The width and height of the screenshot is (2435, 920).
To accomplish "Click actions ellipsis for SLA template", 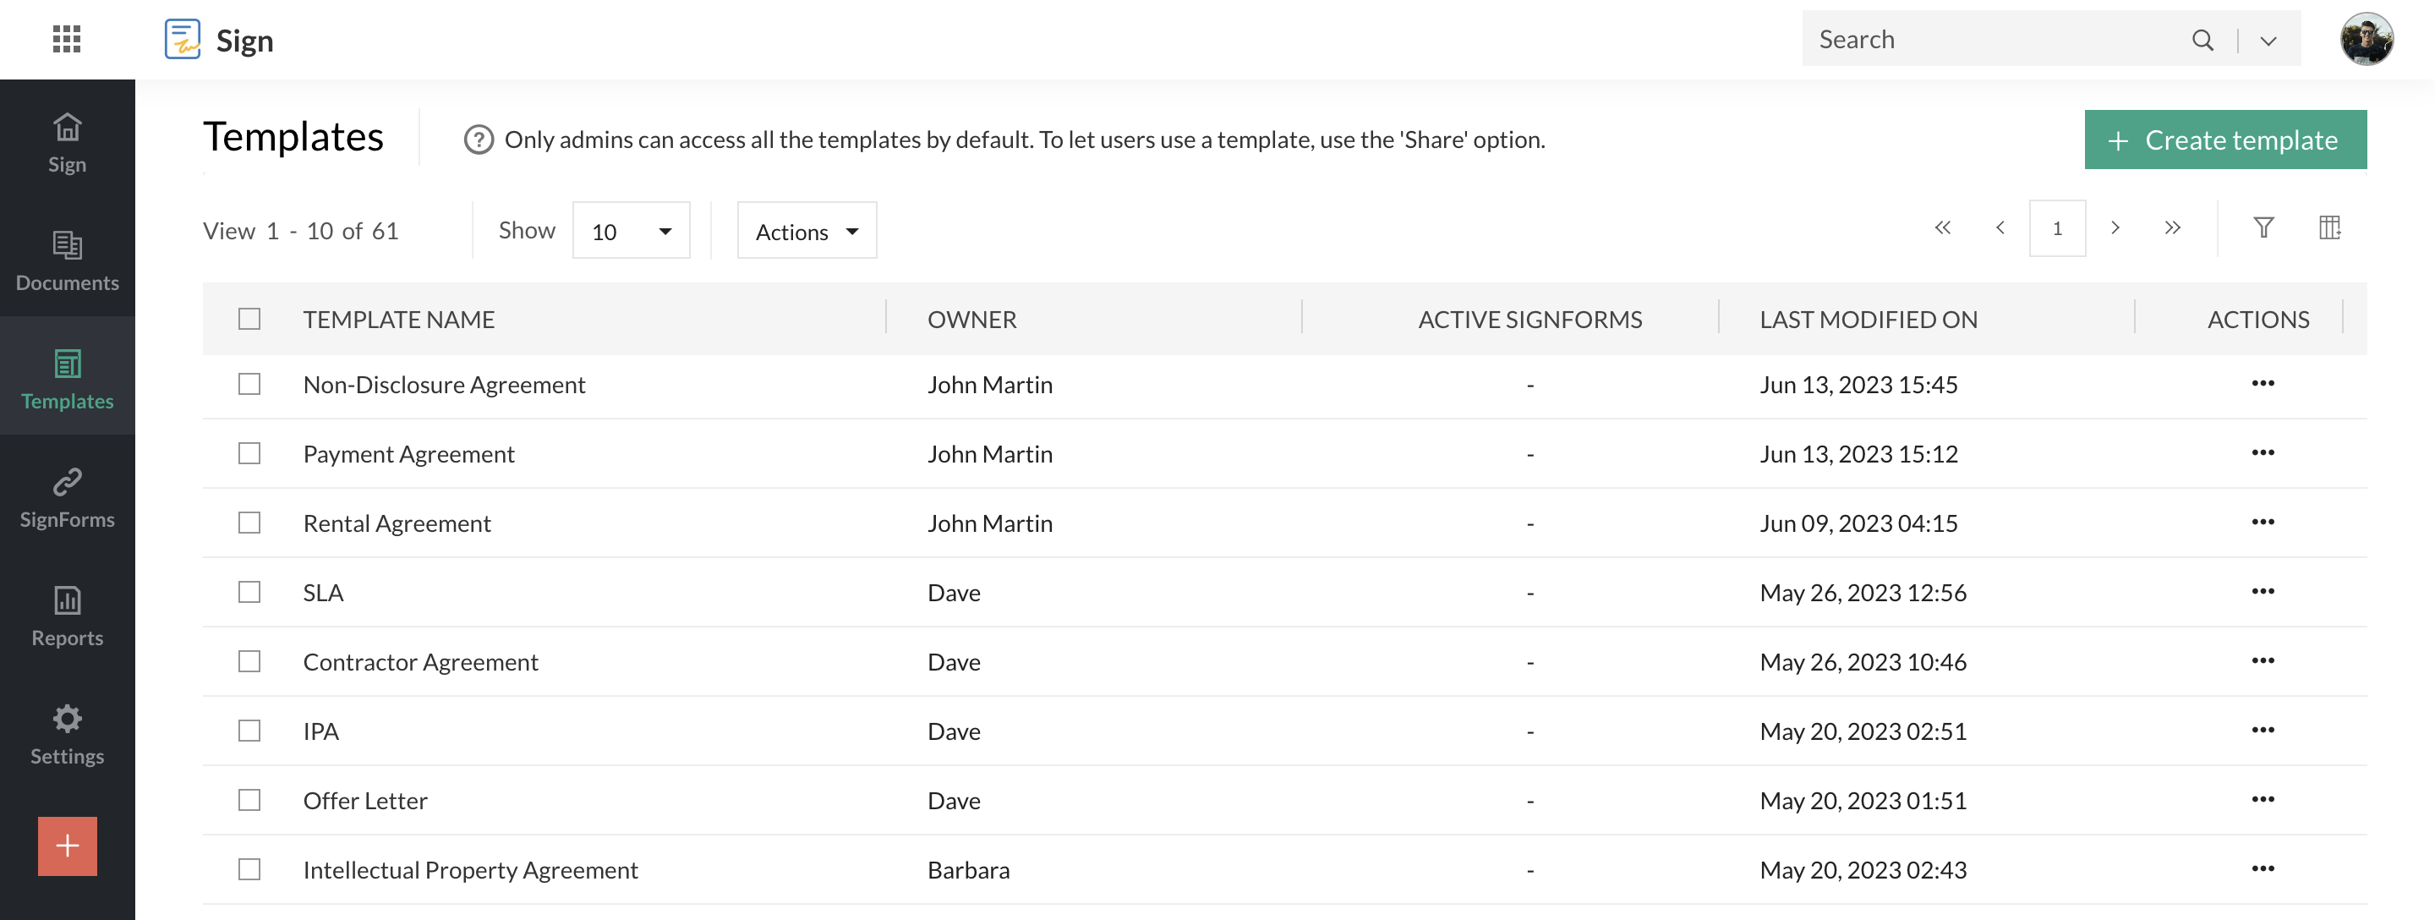I will [2263, 590].
